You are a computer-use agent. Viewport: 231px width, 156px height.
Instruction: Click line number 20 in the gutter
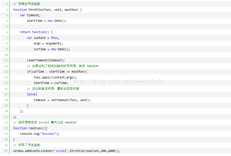(6, 111)
